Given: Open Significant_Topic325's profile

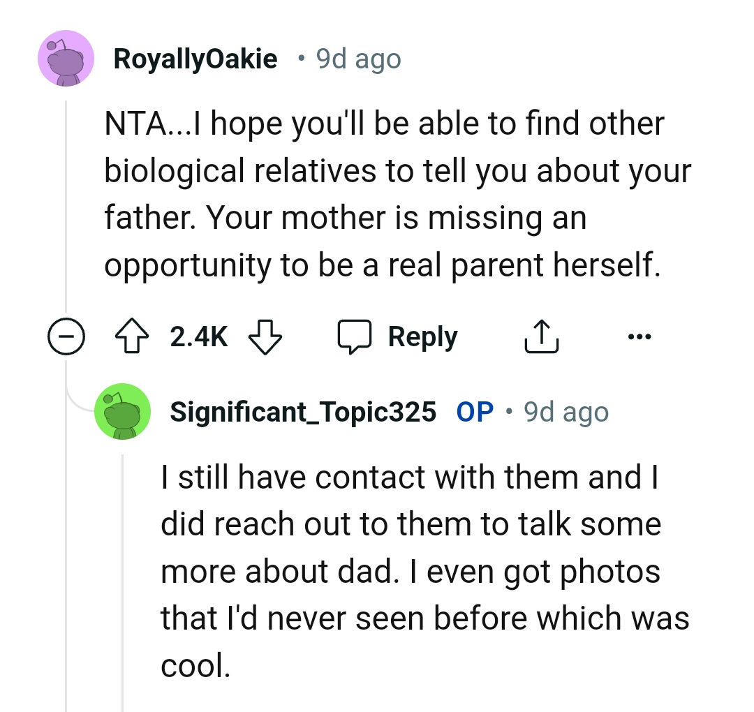Looking at the screenshot, I should tap(302, 411).
